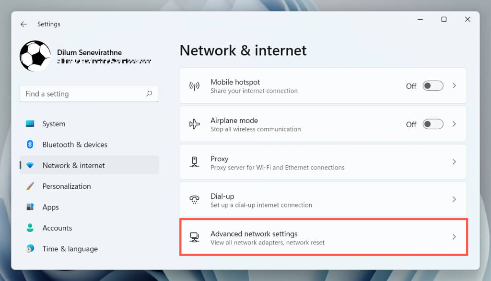
Task: Enable the Airplane mode toggle
Action: tap(433, 124)
